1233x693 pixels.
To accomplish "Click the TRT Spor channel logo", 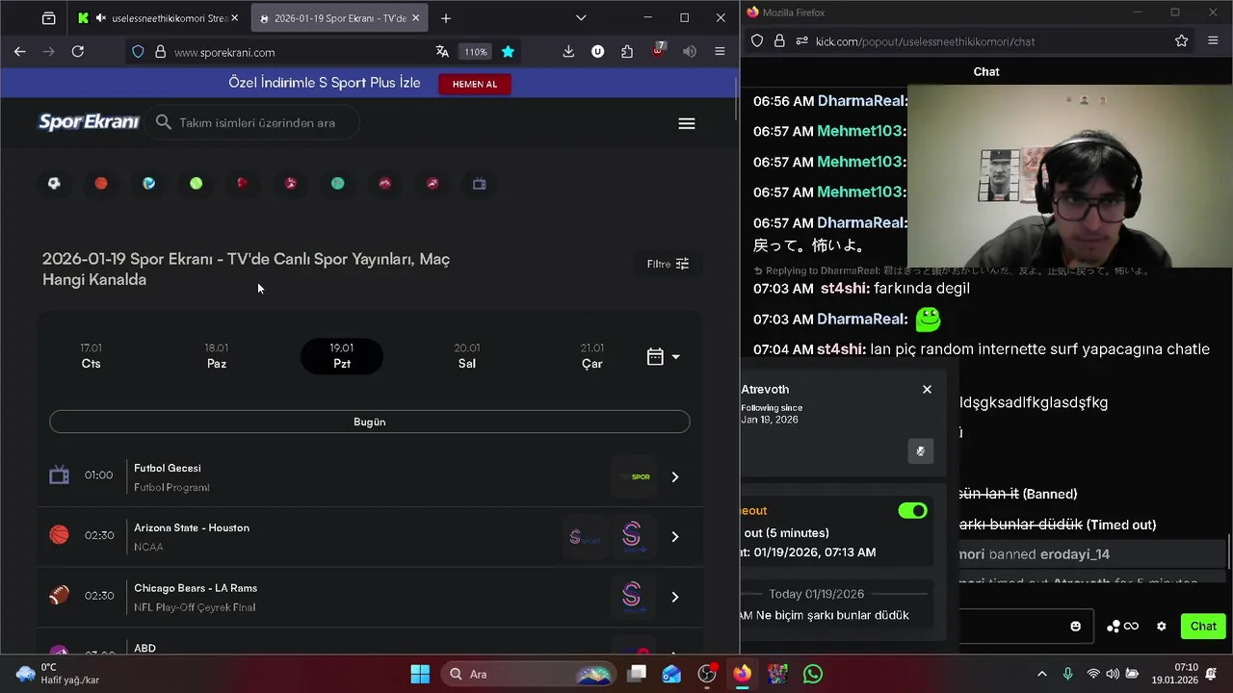I will click(x=635, y=476).
